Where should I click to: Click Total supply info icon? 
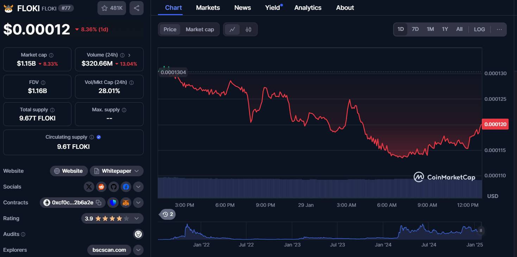pyautogui.click(x=52, y=110)
